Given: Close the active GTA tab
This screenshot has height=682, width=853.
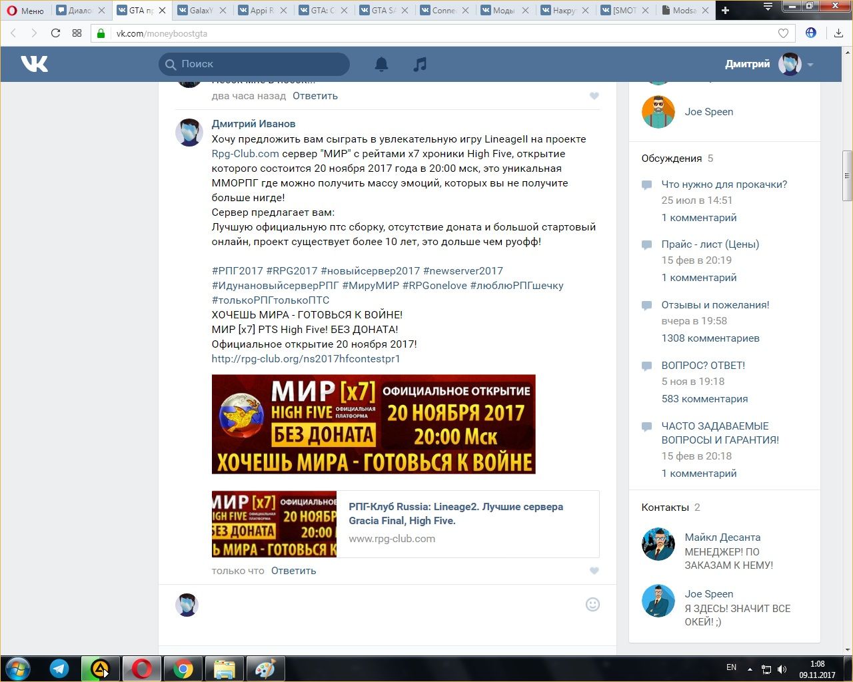Looking at the screenshot, I should (x=162, y=11).
